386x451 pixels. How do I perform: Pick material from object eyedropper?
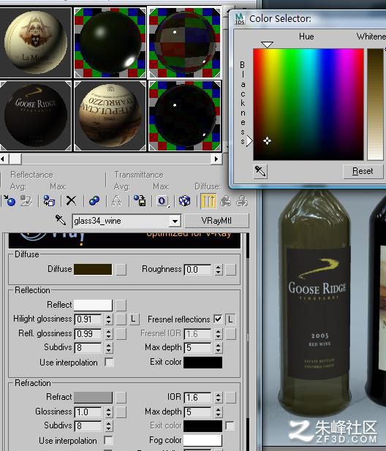(x=61, y=220)
